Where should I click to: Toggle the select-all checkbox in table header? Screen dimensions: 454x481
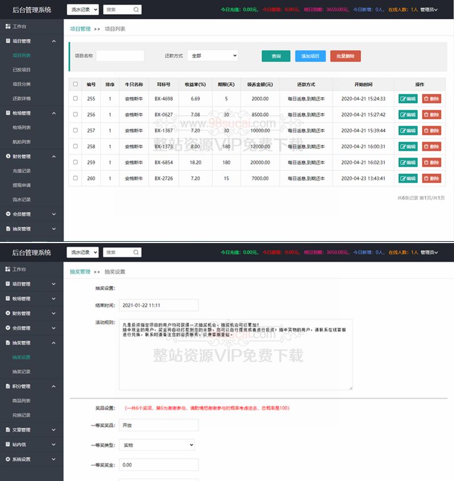[74, 83]
